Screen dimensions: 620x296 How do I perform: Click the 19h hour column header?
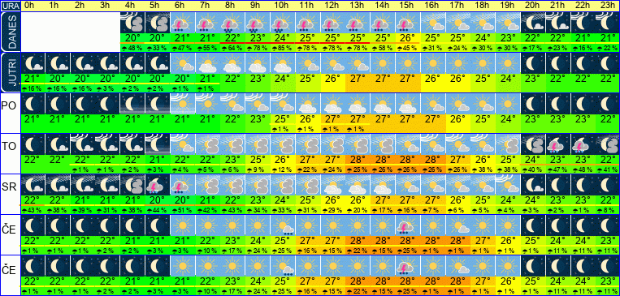[x=508, y=6]
